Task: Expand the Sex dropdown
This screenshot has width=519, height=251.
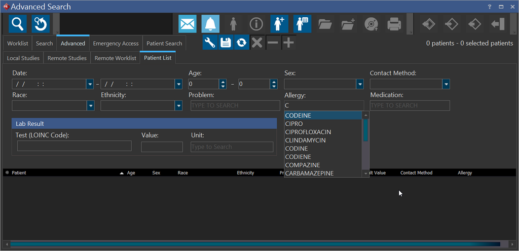Action: 360,84
